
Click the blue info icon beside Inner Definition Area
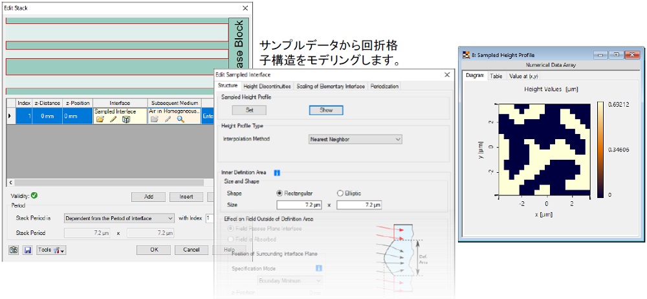(276, 173)
